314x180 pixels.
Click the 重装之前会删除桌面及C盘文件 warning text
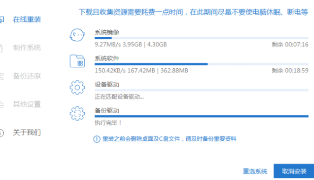[169, 139]
